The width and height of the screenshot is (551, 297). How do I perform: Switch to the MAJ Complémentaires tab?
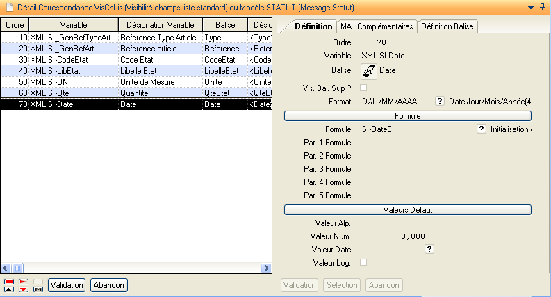376,26
